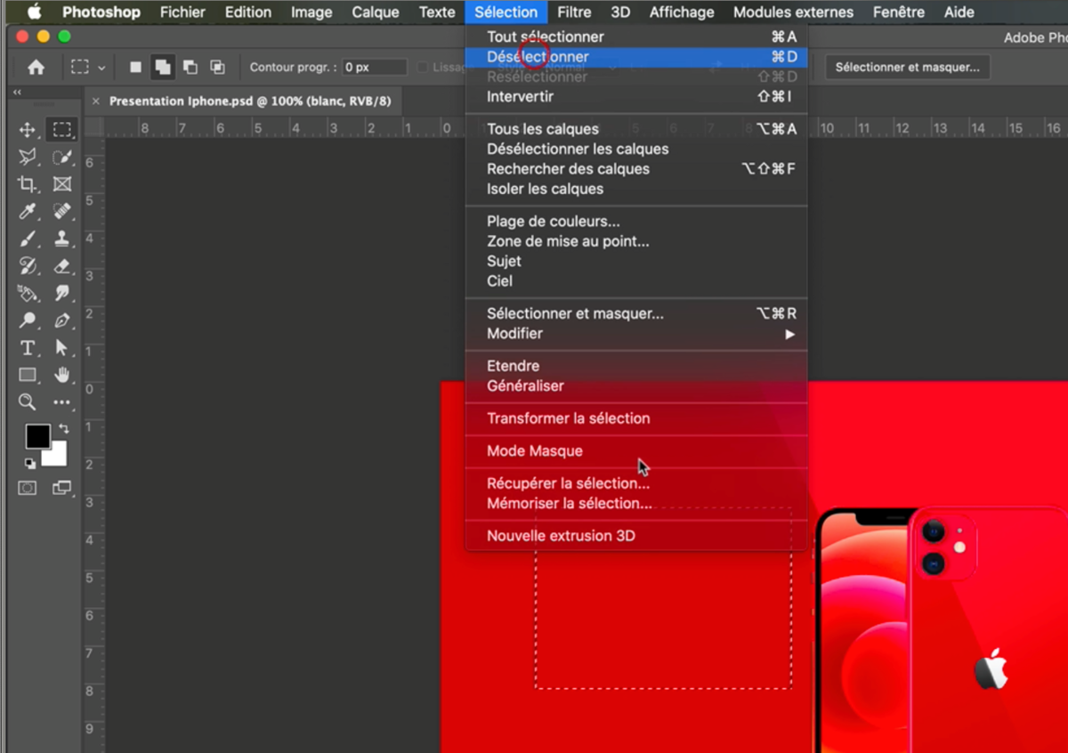
Task: Select the Pen tool
Action: [x=61, y=320]
